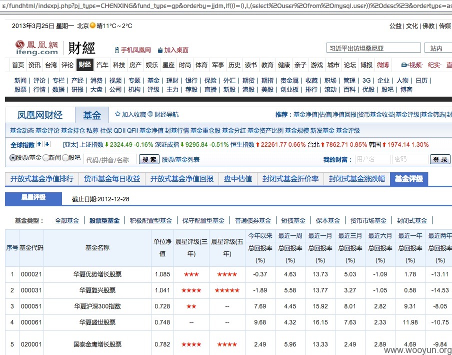Filter by 保本基金 type
452x355 pixels.
pyautogui.click(x=328, y=221)
